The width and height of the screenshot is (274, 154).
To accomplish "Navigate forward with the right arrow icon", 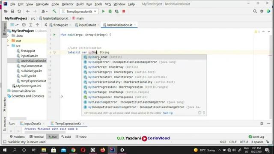I will [x=35, y=12].
